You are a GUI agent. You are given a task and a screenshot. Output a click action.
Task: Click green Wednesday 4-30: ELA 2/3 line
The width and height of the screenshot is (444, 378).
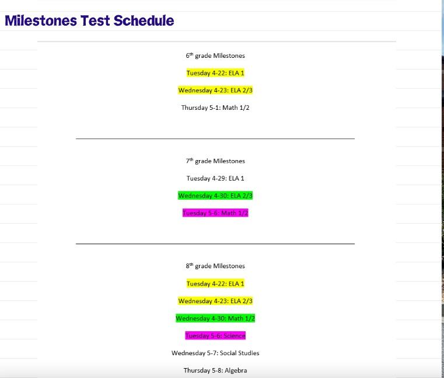pos(215,196)
